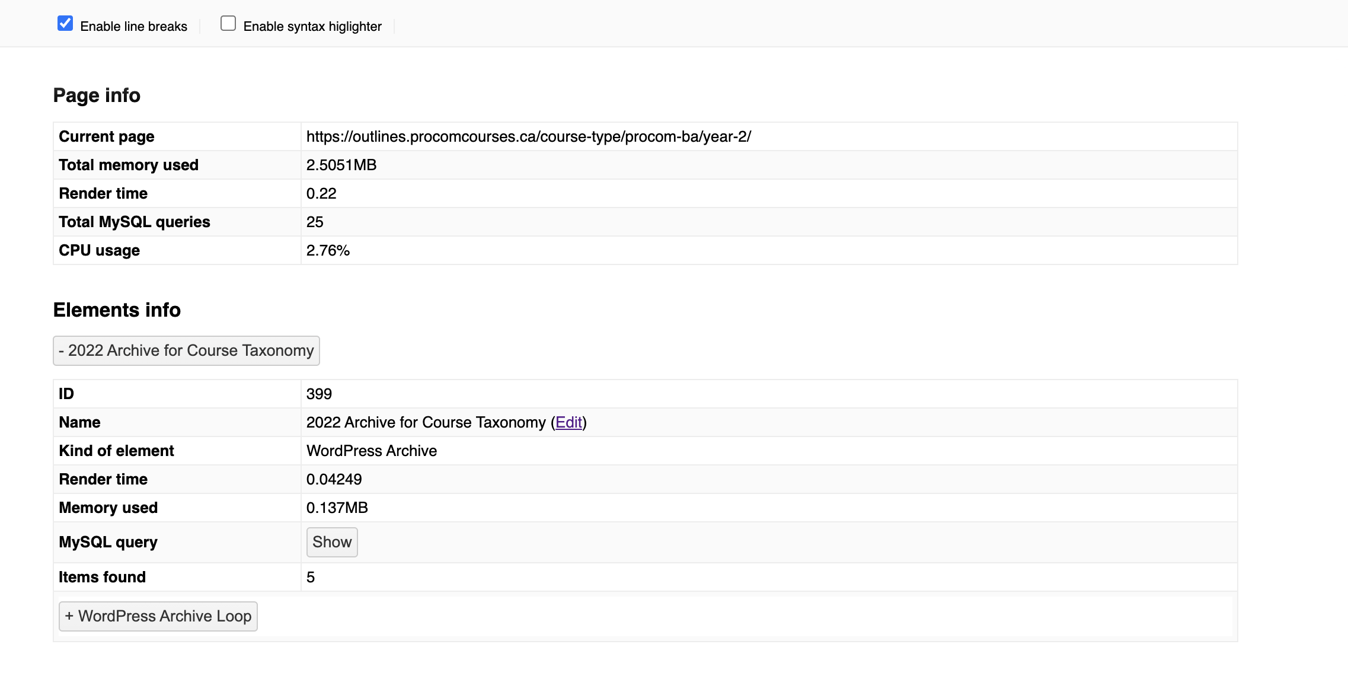This screenshot has height=695, width=1348.
Task: Show the MySQL query
Action: tap(331, 542)
